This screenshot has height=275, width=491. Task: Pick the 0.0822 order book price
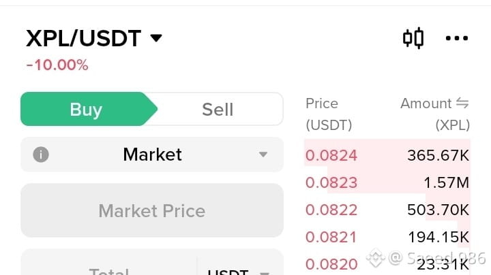coord(331,210)
